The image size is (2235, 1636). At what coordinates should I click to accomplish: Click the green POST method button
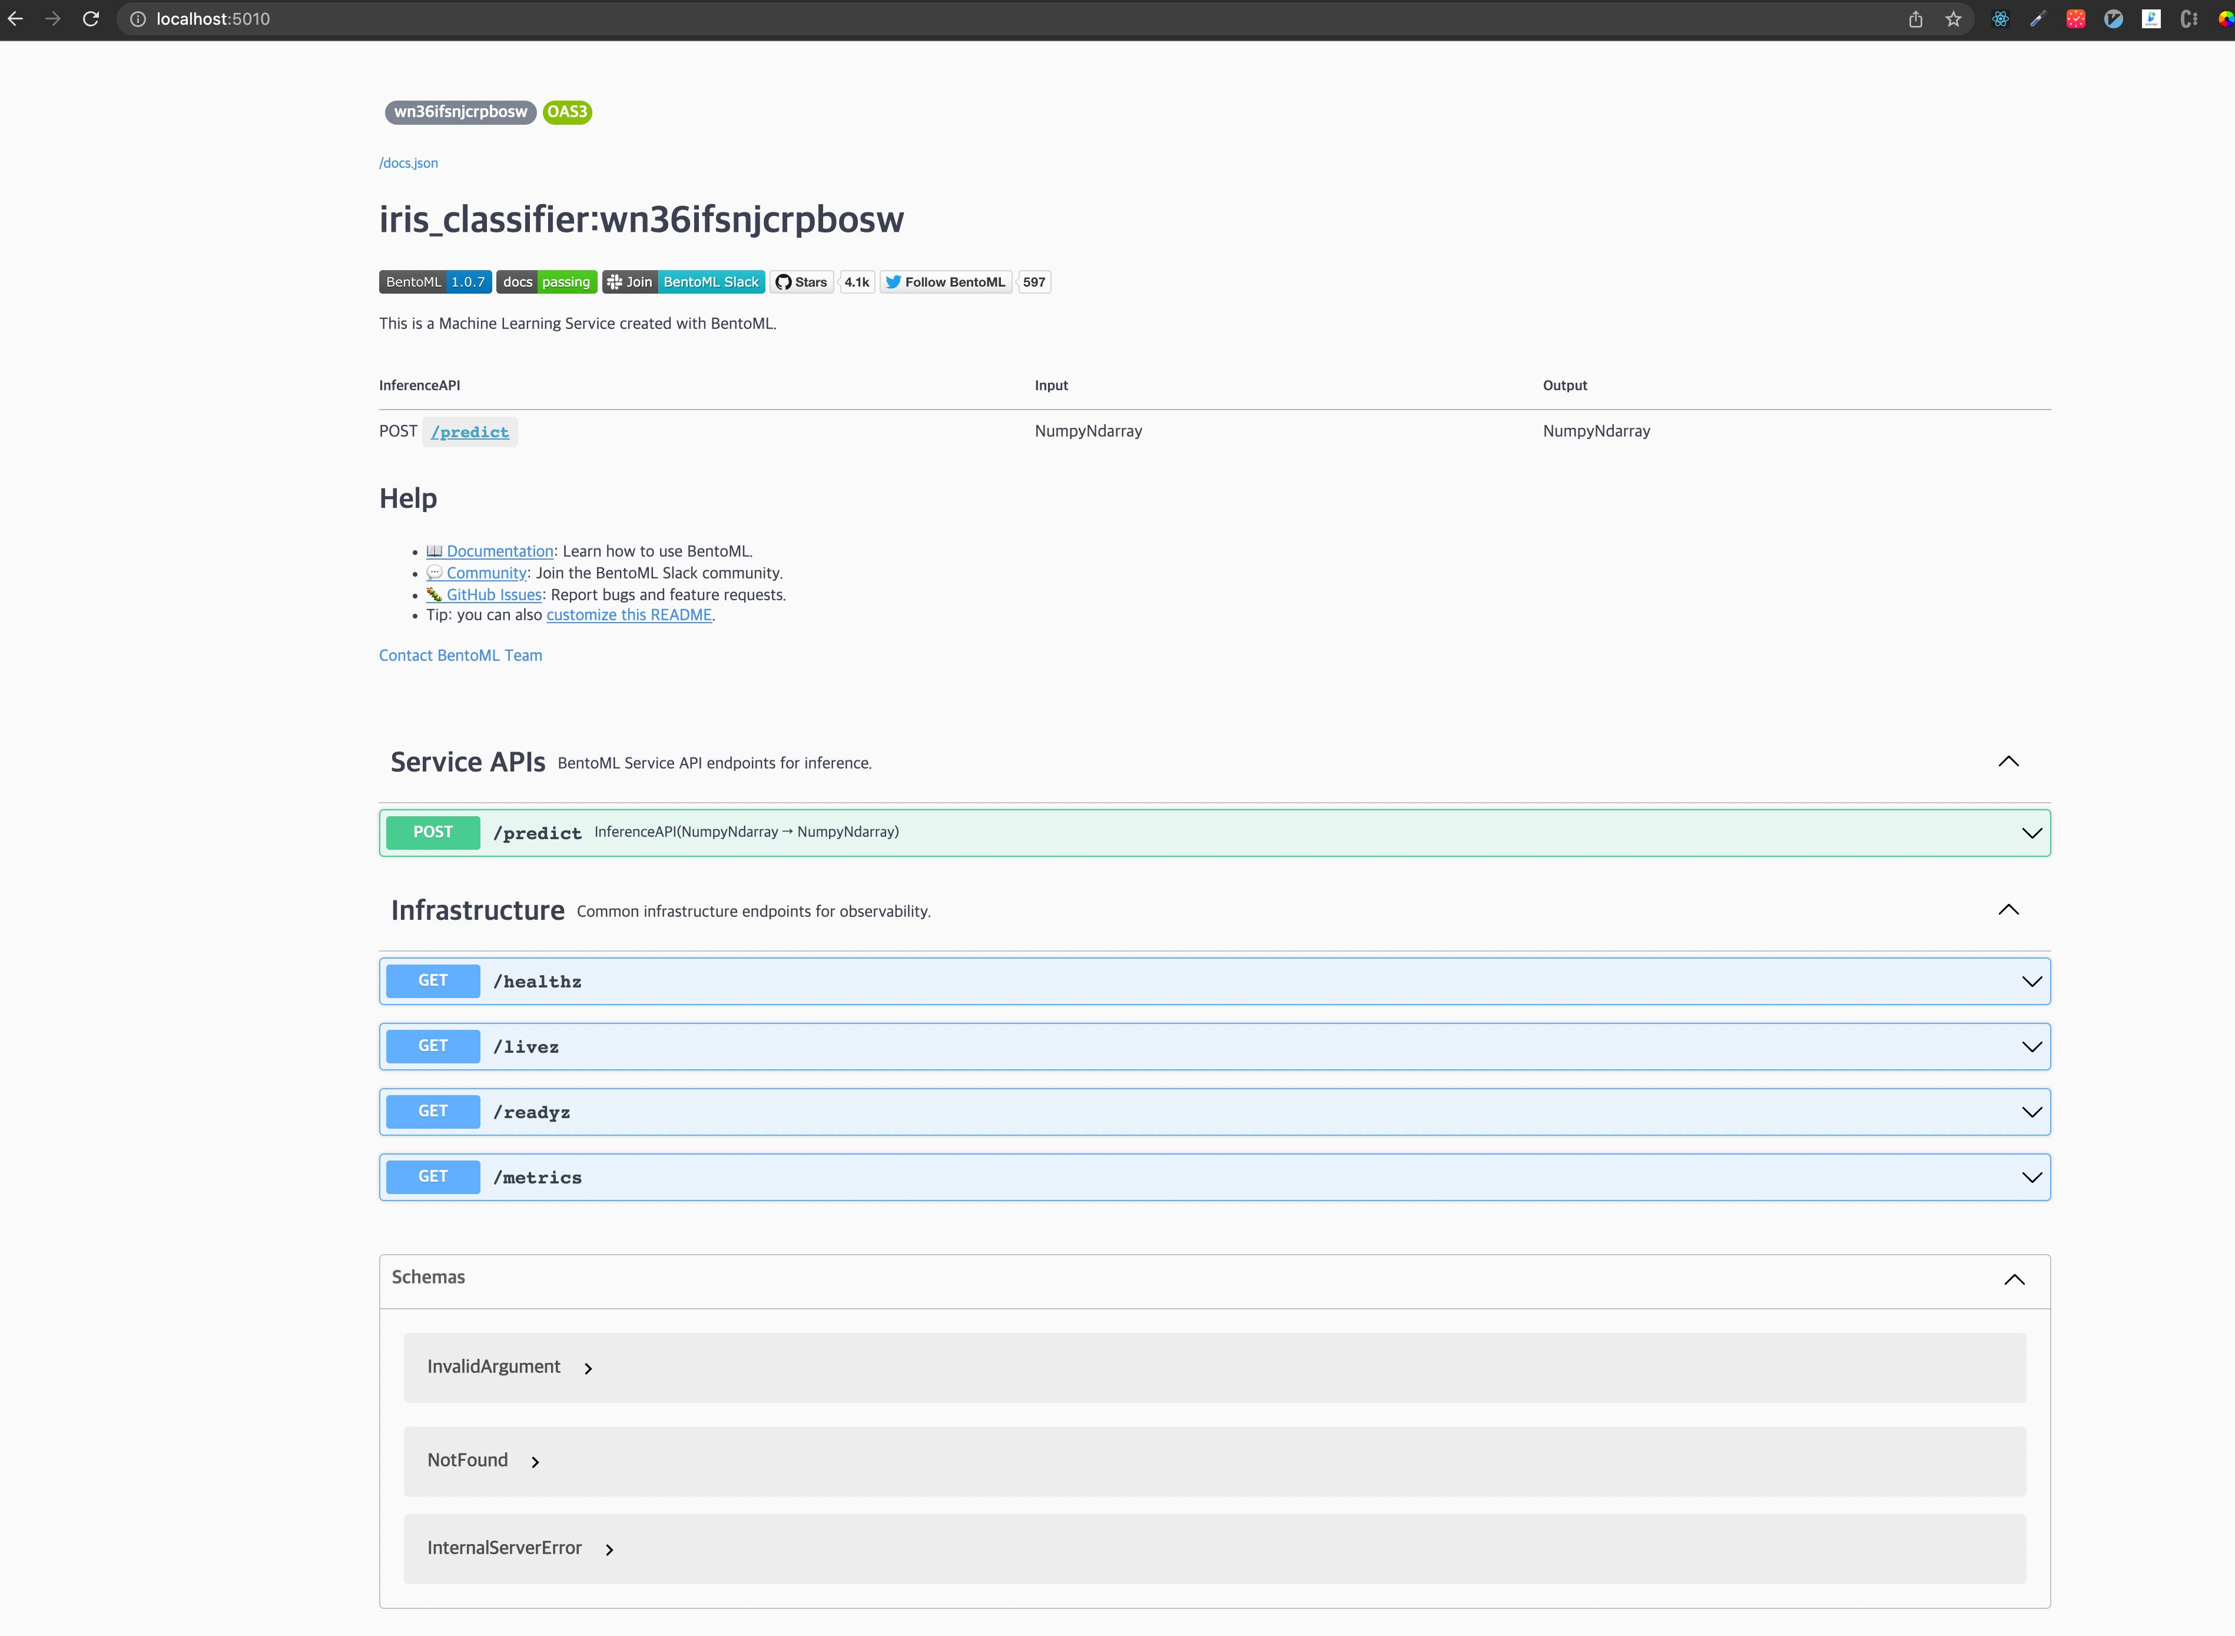(x=433, y=833)
